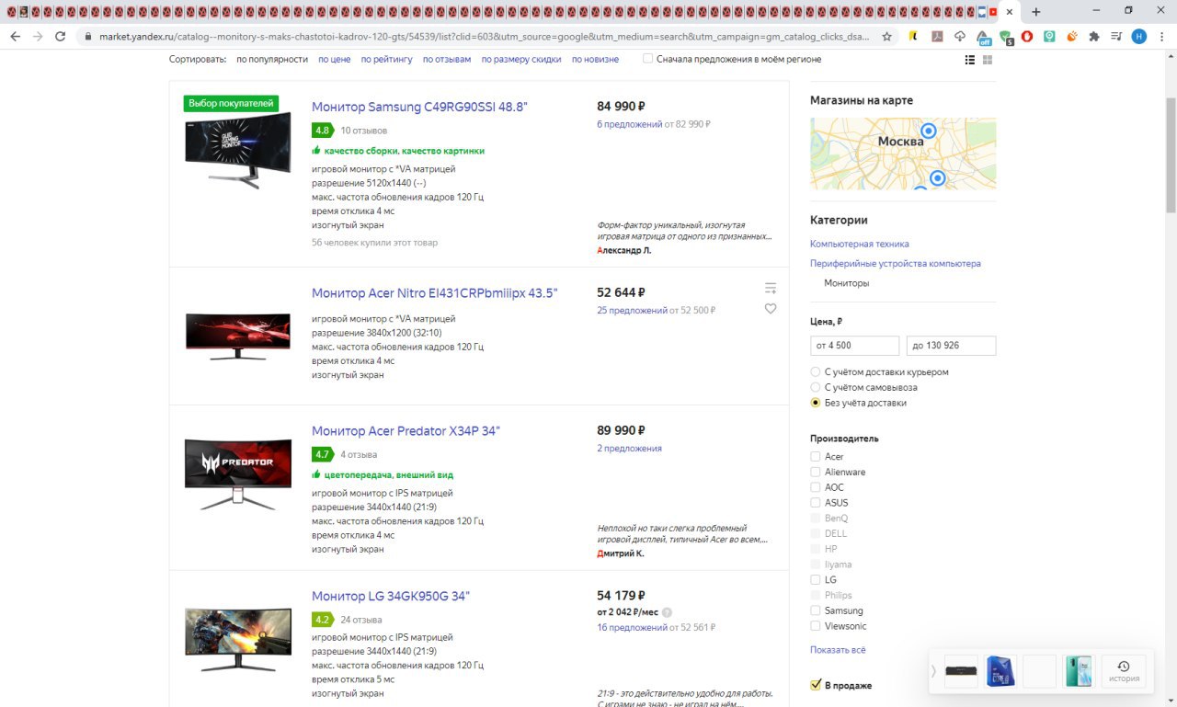Screen dimensions: 1177x707
Task: Click the cloud download extension icon
Action: 960,36
